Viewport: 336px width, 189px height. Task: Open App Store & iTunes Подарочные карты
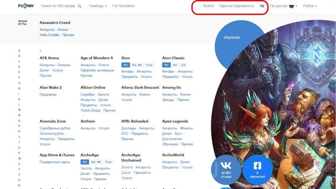[55, 162]
